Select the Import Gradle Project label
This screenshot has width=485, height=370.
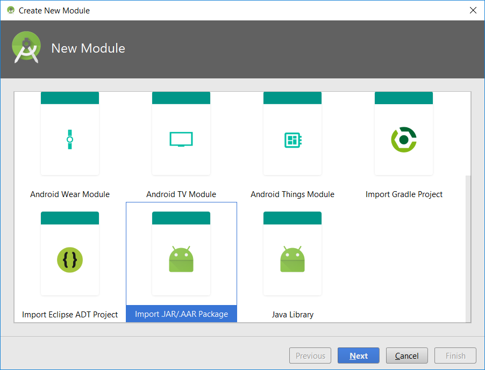404,194
